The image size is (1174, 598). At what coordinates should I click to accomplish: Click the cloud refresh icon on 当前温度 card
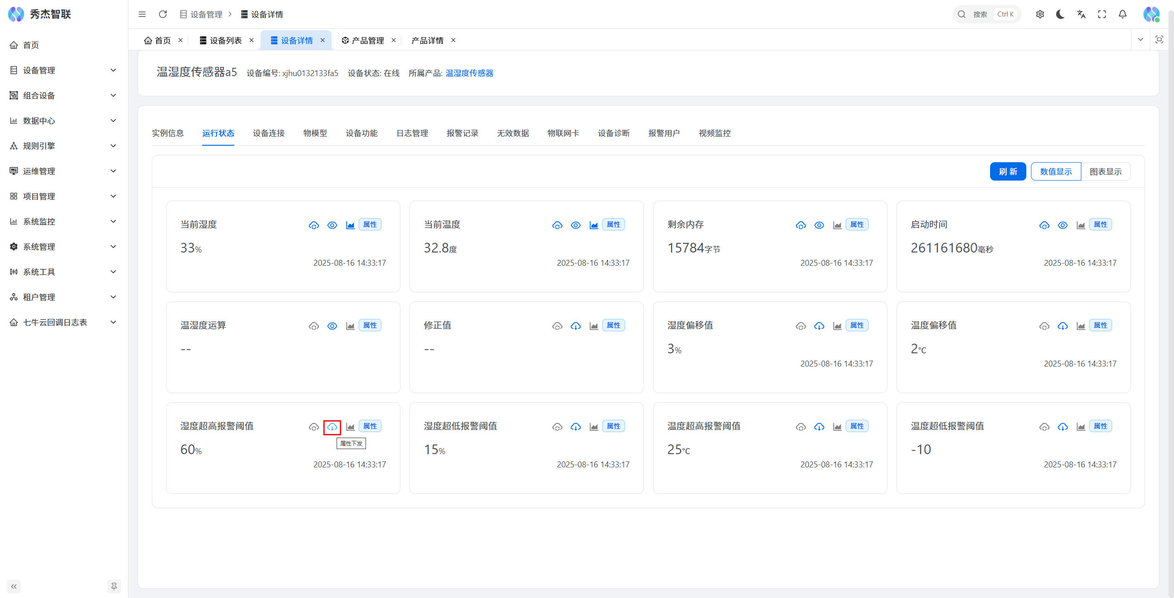557,225
